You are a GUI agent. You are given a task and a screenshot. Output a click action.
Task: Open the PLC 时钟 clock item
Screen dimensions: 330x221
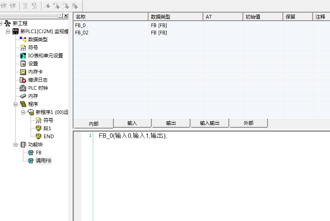pos(38,88)
